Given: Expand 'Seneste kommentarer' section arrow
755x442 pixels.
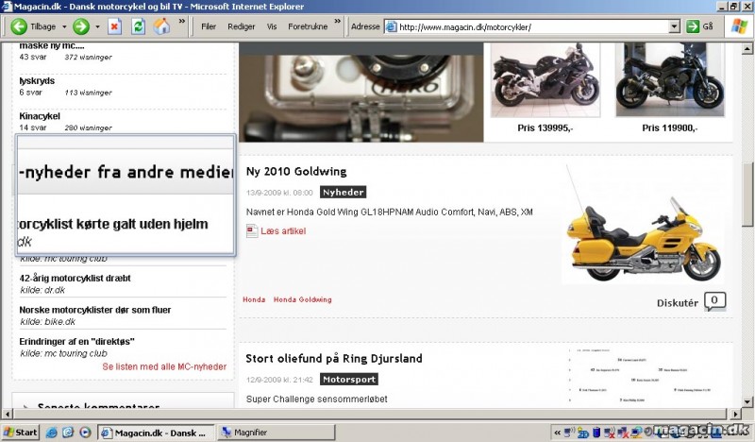Looking at the screenshot, I should coord(25,406).
